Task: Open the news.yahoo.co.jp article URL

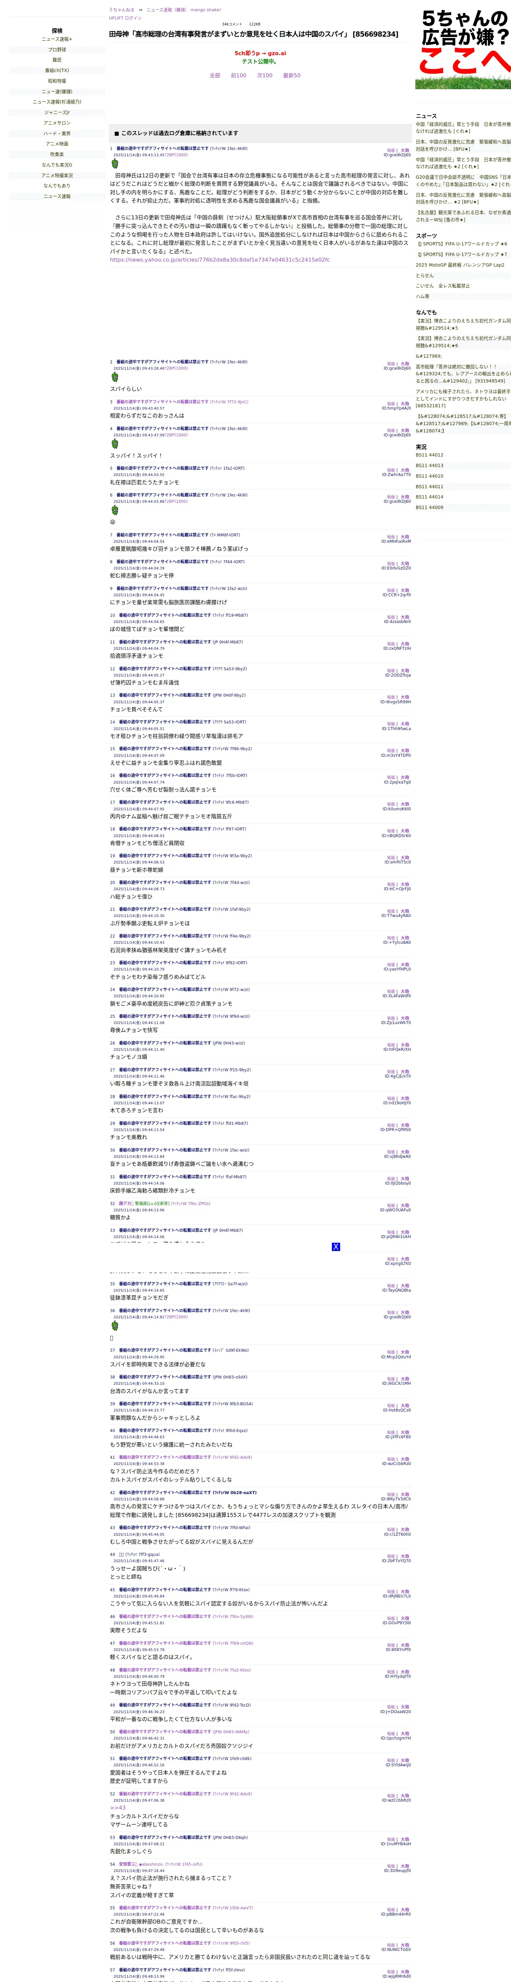Action: tap(220, 260)
